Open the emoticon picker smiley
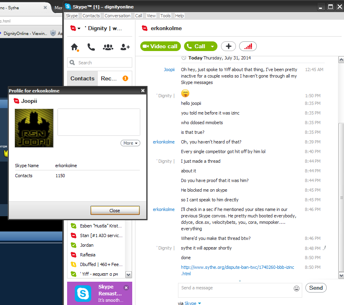This screenshot has height=305, width=344. click(297, 289)
